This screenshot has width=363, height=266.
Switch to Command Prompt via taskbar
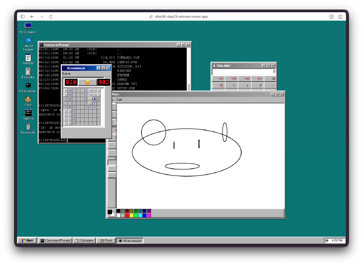click(55, 241)
